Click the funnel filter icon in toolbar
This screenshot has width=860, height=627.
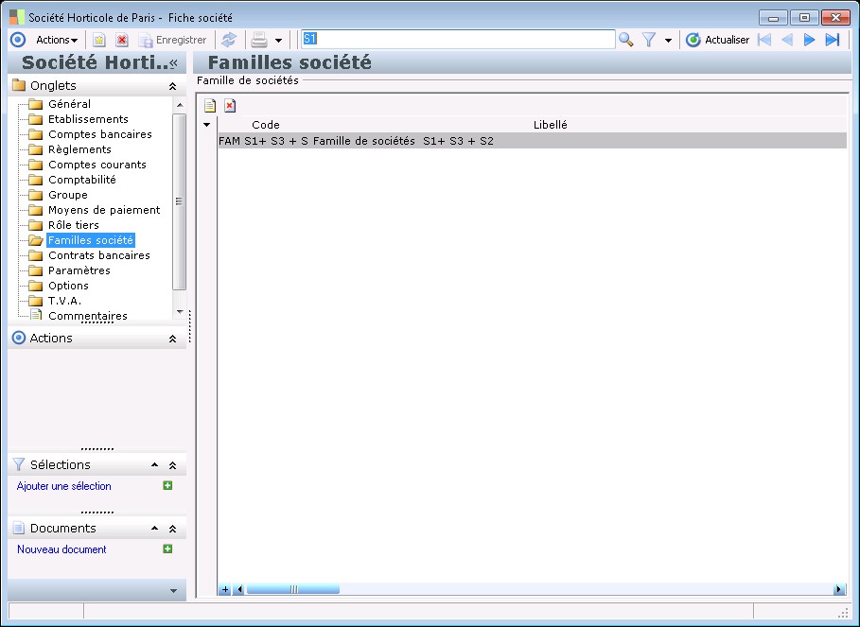649,40
